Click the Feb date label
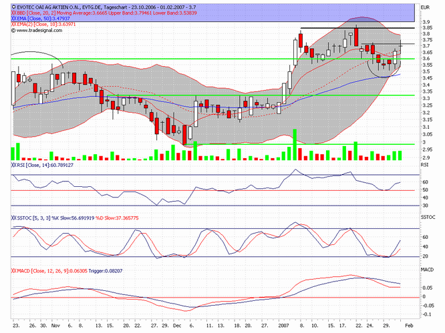The height and width of the screenshot is (333, 445). click(x=409, y=326)
